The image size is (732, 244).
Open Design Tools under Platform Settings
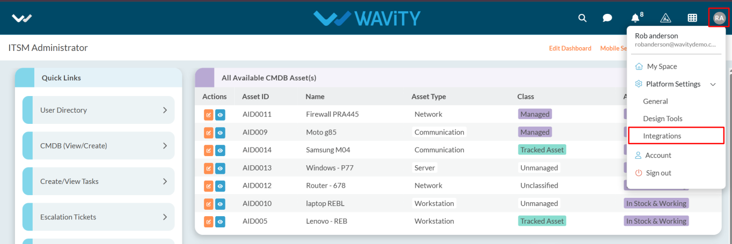663,119
